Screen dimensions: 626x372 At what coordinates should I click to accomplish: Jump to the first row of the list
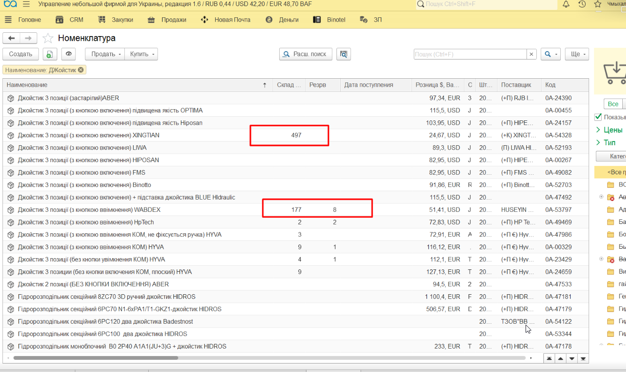tap(549, 358)
